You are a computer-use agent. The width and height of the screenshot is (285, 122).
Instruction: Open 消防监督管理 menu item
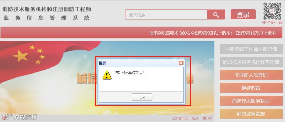(x=251, y=114)
